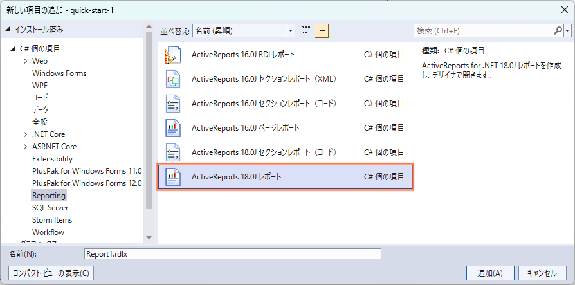Select WPF category
The width and height of the screenshot is (575, 285).
coord(40,86)
